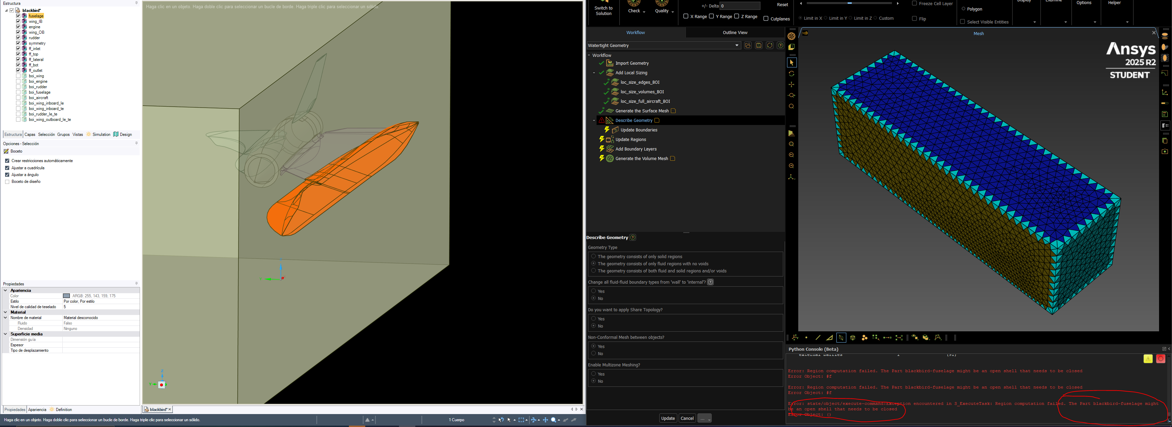Click the fit-to-window zoom icon in mesh toolbar

coord(792,106)
